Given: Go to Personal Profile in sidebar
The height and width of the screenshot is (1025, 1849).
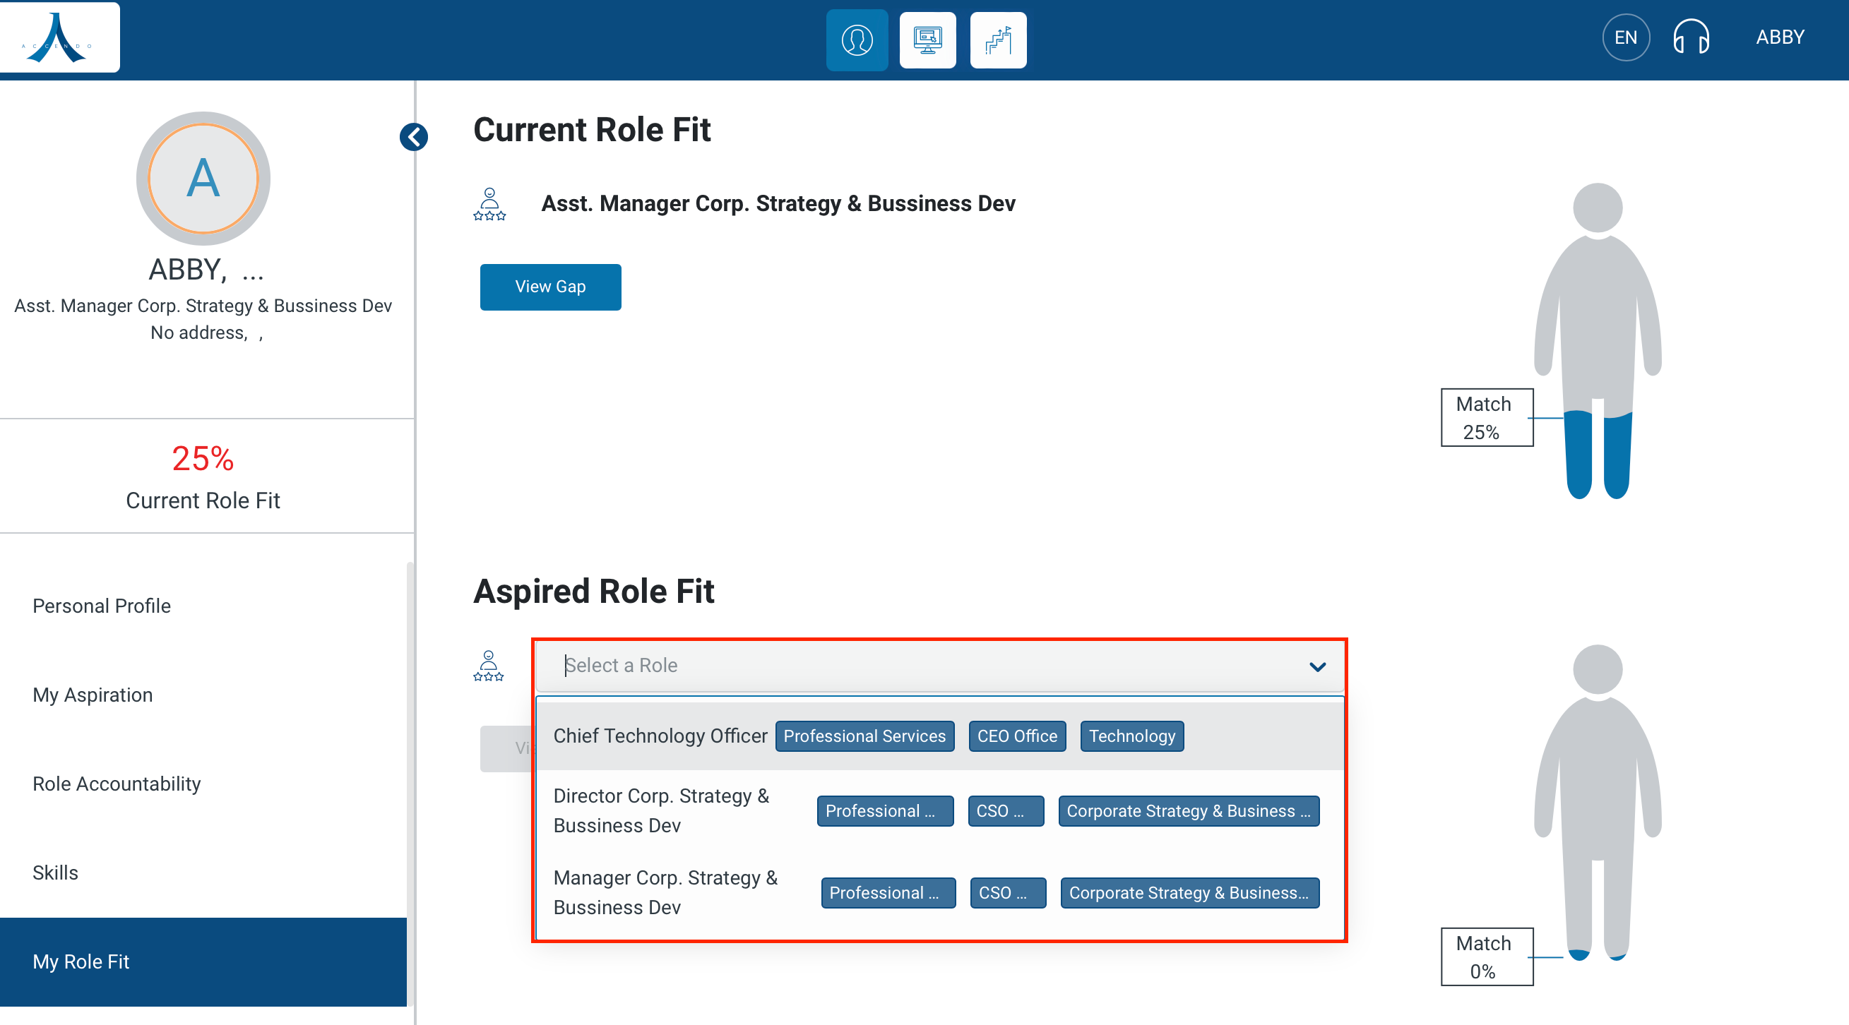Looking at the screenshot, I should 102,606.
